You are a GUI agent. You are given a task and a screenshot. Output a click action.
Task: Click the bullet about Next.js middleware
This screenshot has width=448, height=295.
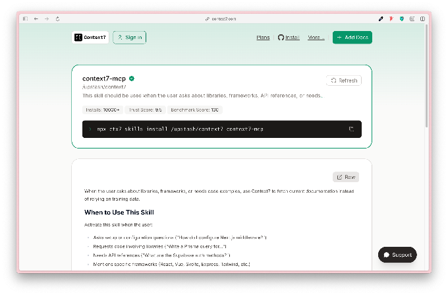click(x=180, y=238)
